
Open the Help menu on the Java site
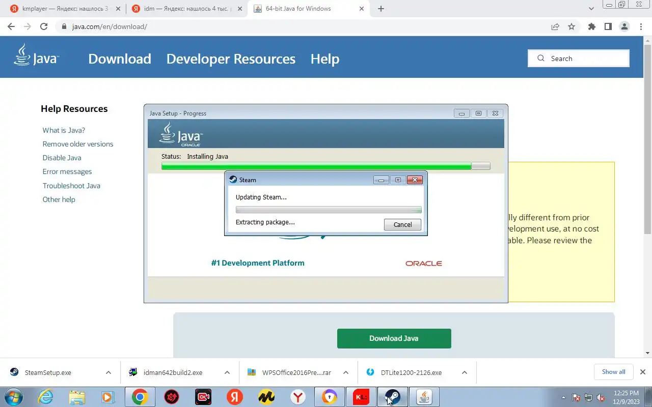[x=325, y=59]
